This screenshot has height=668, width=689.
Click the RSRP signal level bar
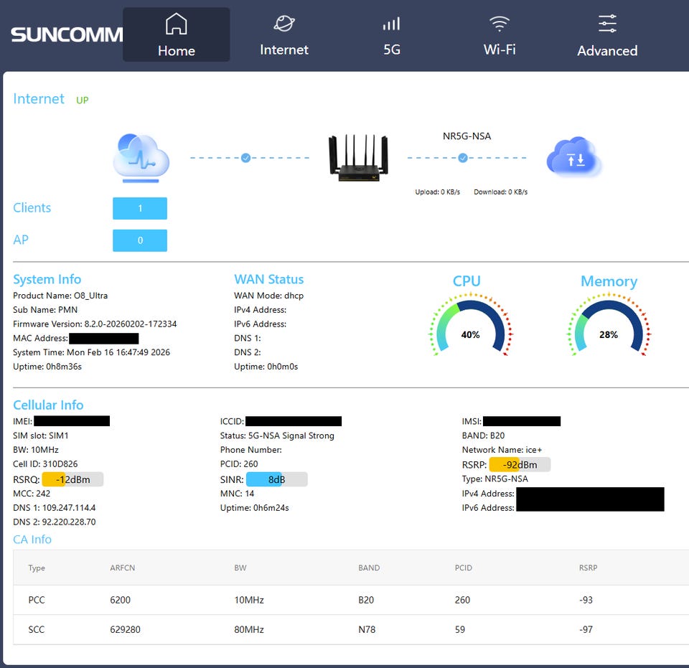point(520,465)
